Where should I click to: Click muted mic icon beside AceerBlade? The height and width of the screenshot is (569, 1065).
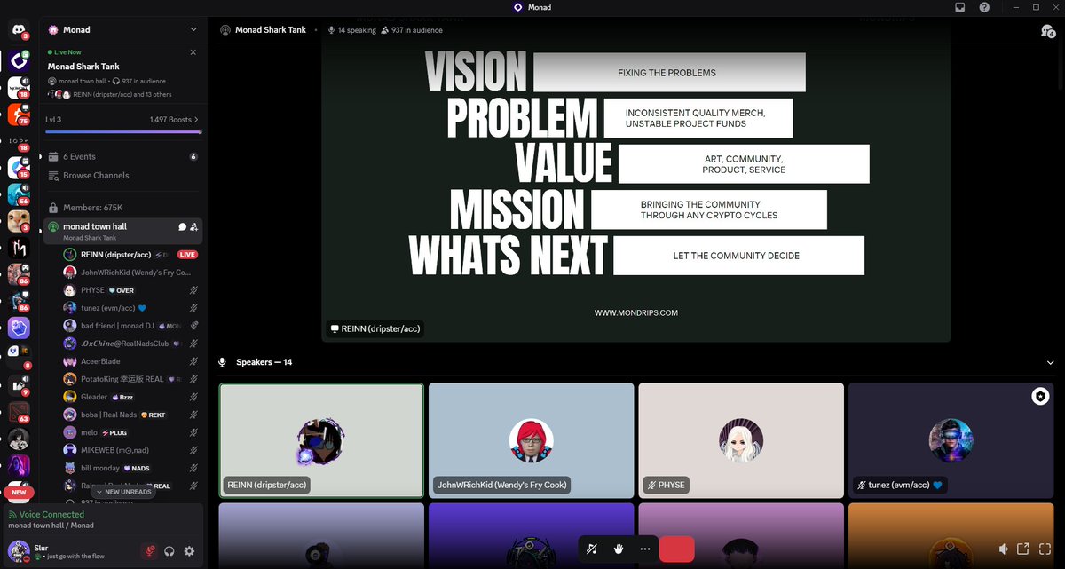point(193,361)
